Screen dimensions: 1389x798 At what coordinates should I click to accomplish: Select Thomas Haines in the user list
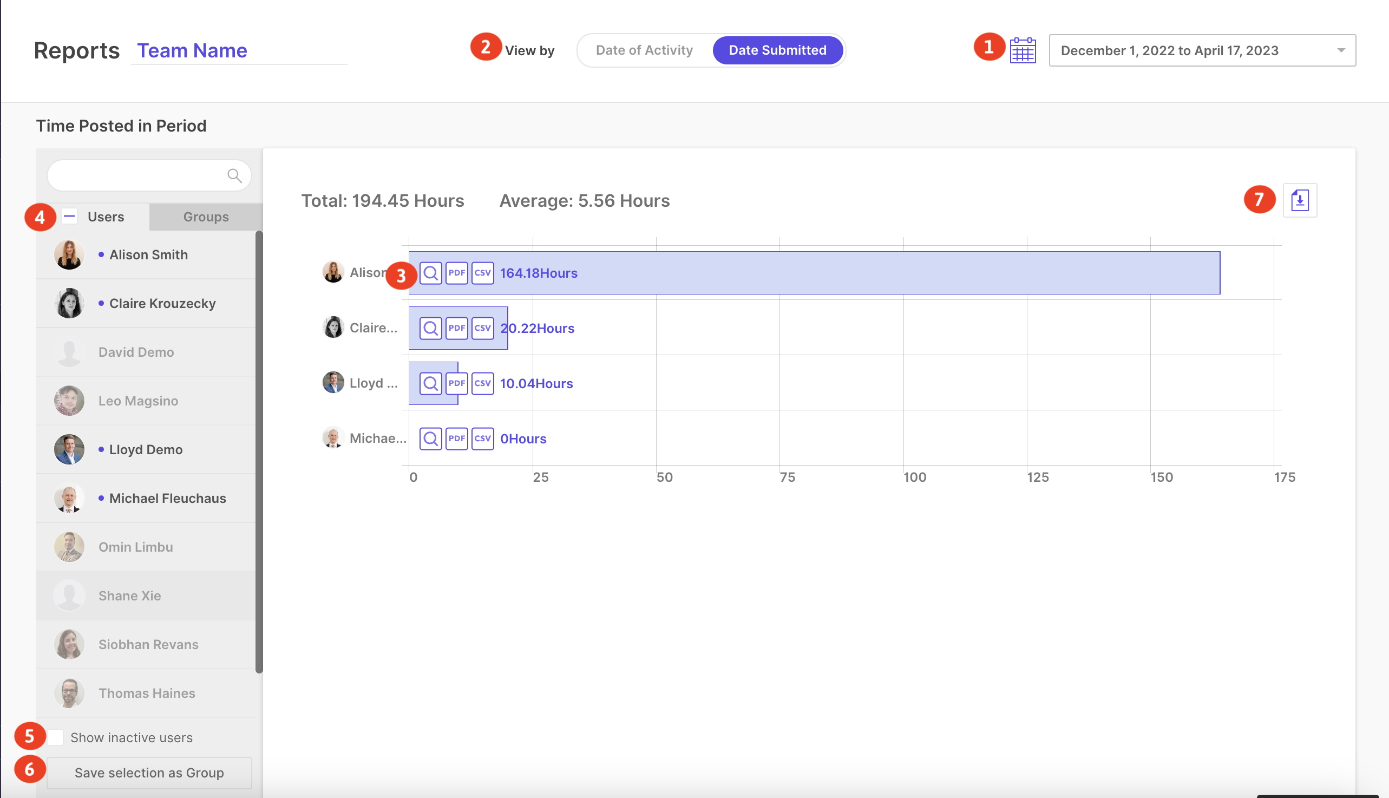click(x=146, y=694)
